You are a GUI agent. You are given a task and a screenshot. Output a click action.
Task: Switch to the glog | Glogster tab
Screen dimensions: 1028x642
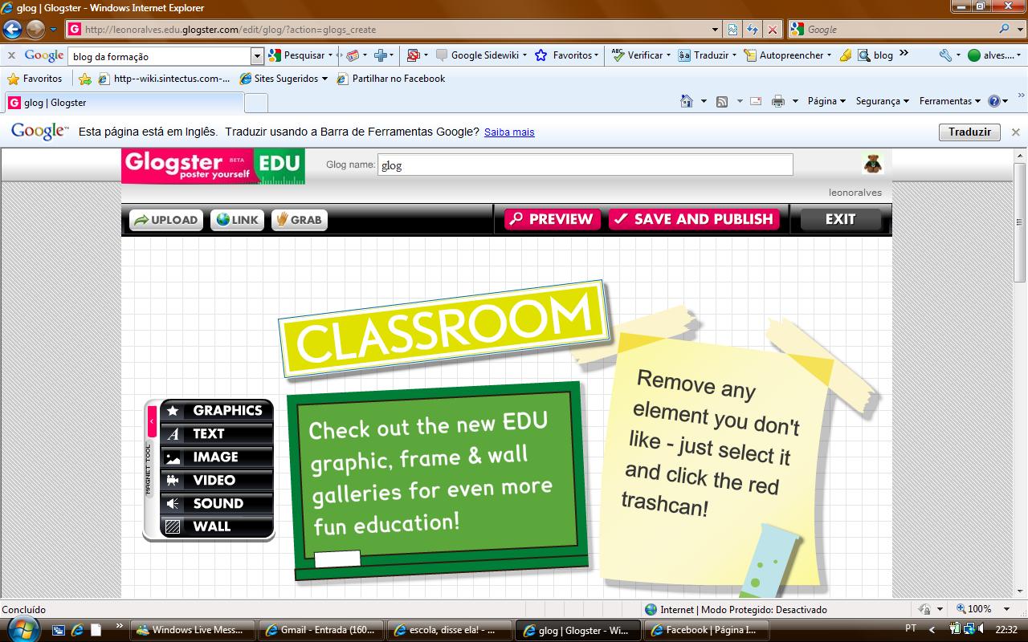pyautogui.click(x=124, y=103)
